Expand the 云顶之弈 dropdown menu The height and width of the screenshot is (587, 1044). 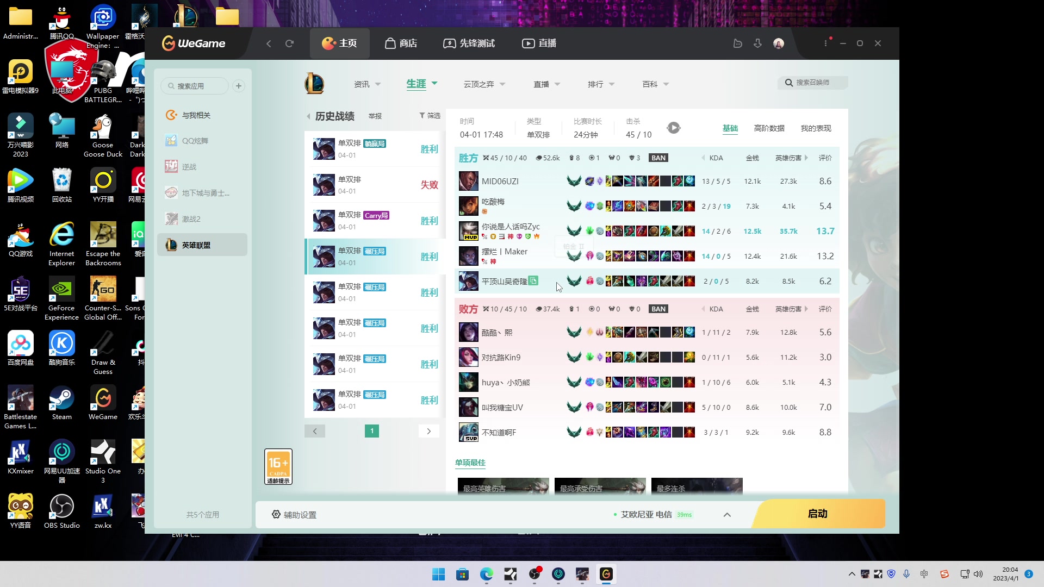pos(484,84)
